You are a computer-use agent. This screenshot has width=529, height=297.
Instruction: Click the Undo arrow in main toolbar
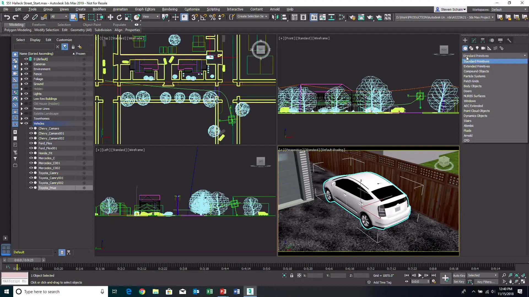point(7,17)
